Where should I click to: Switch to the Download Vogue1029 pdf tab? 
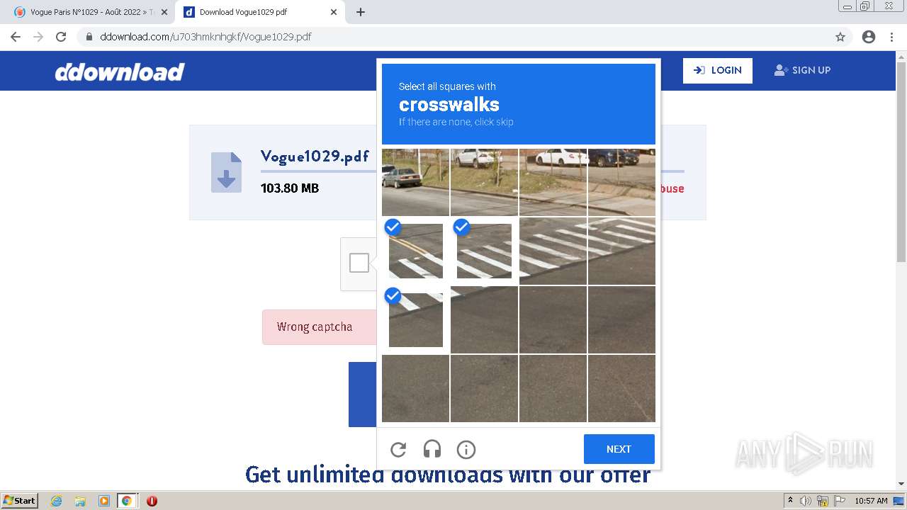pyautogui.click(x=259, y=12)
